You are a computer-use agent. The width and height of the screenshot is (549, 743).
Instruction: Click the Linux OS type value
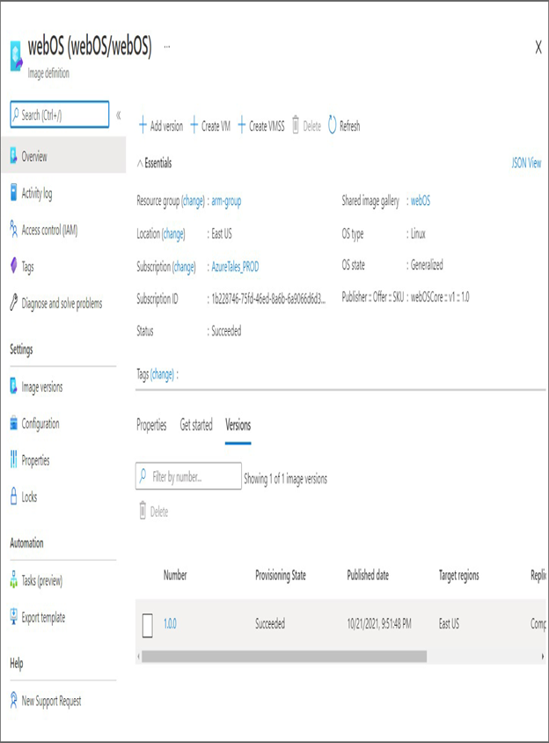point(418,233)
